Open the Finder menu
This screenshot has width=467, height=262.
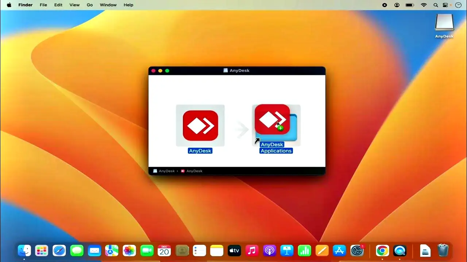tap(26, 5)
